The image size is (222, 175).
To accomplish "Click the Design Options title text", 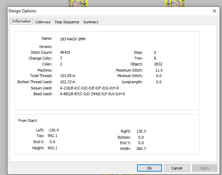I will tap(23, 11).
